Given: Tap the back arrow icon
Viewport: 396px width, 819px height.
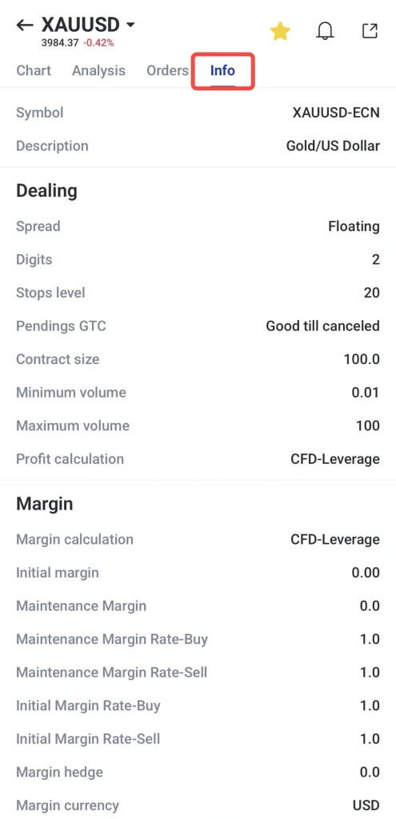Looking at the screenshot, I should (25, 25).
